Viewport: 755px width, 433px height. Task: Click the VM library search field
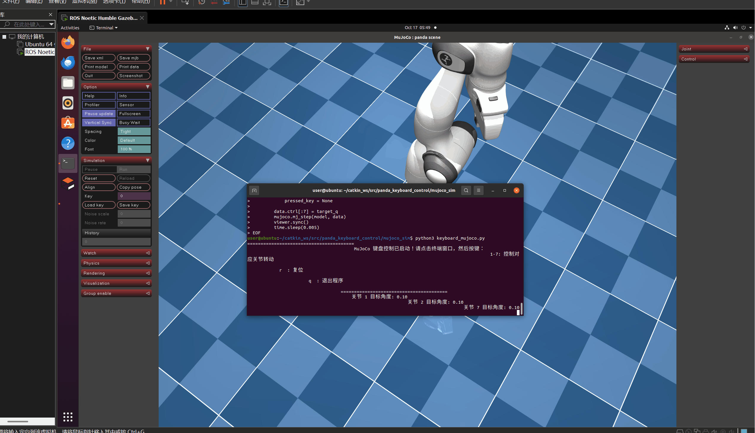coord(27,24)
